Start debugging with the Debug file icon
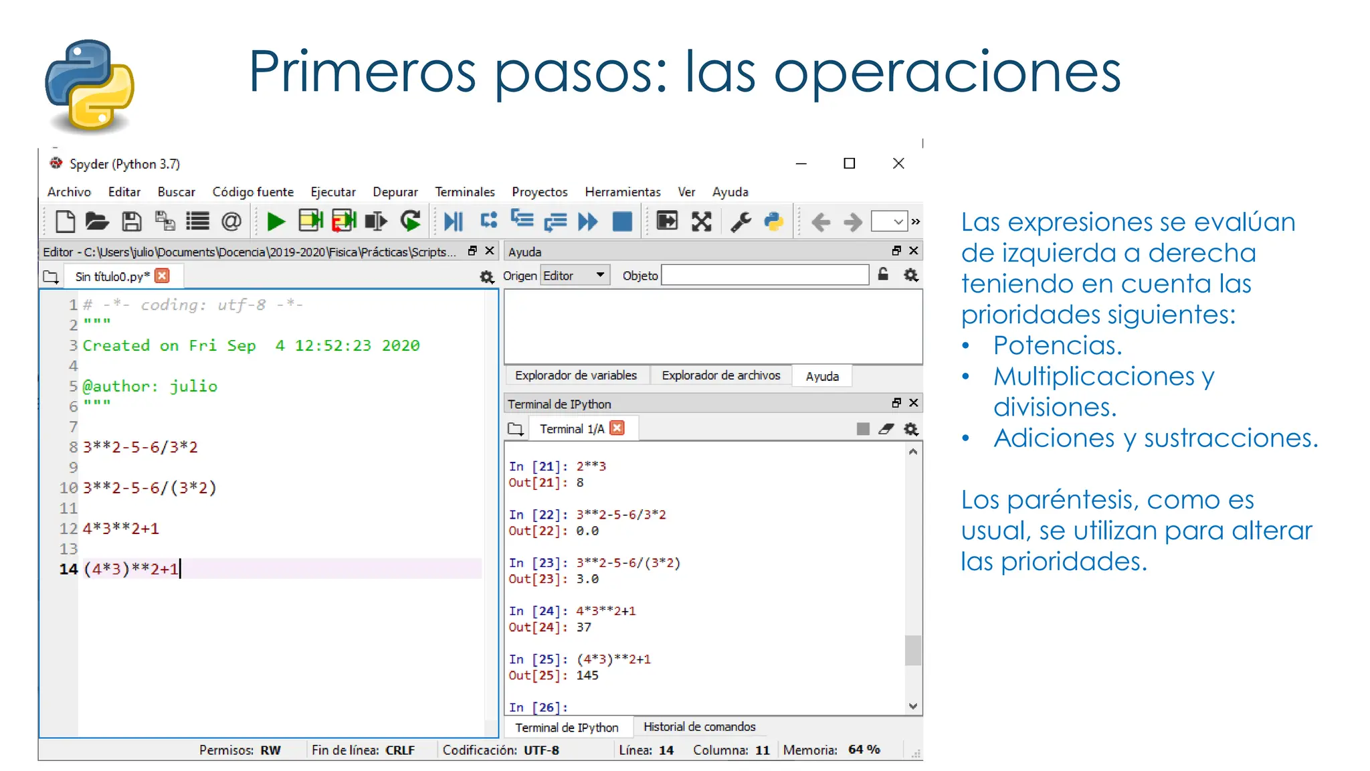Image resolution: width=1370 pixels, height=771 pixels. click(454, 222)
